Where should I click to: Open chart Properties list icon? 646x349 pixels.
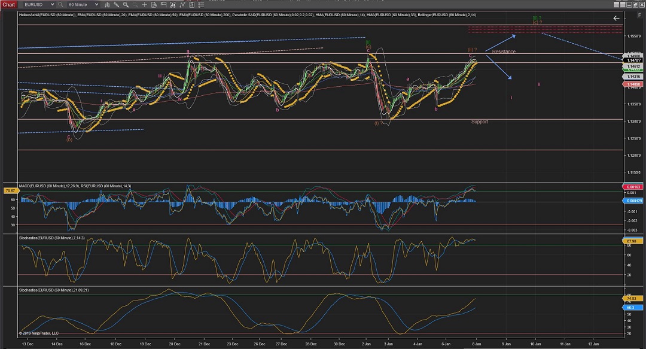201,4
